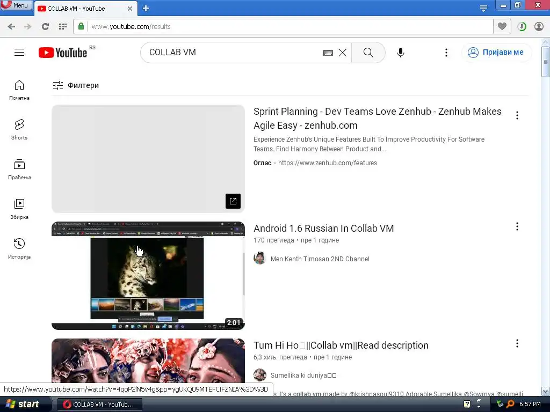
Task: Select the COLLAB VM - YouTub... taskbar button
Action: tap(99, 404)
